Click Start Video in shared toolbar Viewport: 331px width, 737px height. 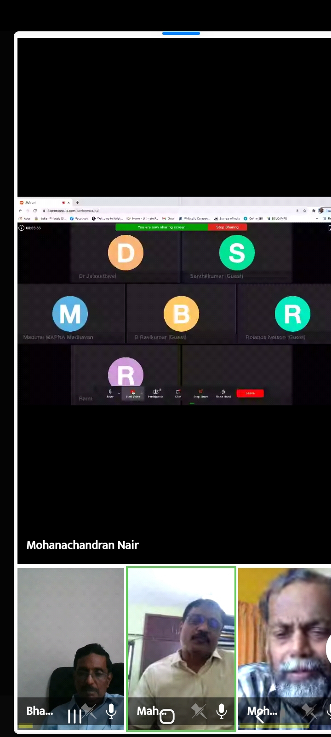coord(133,393)
